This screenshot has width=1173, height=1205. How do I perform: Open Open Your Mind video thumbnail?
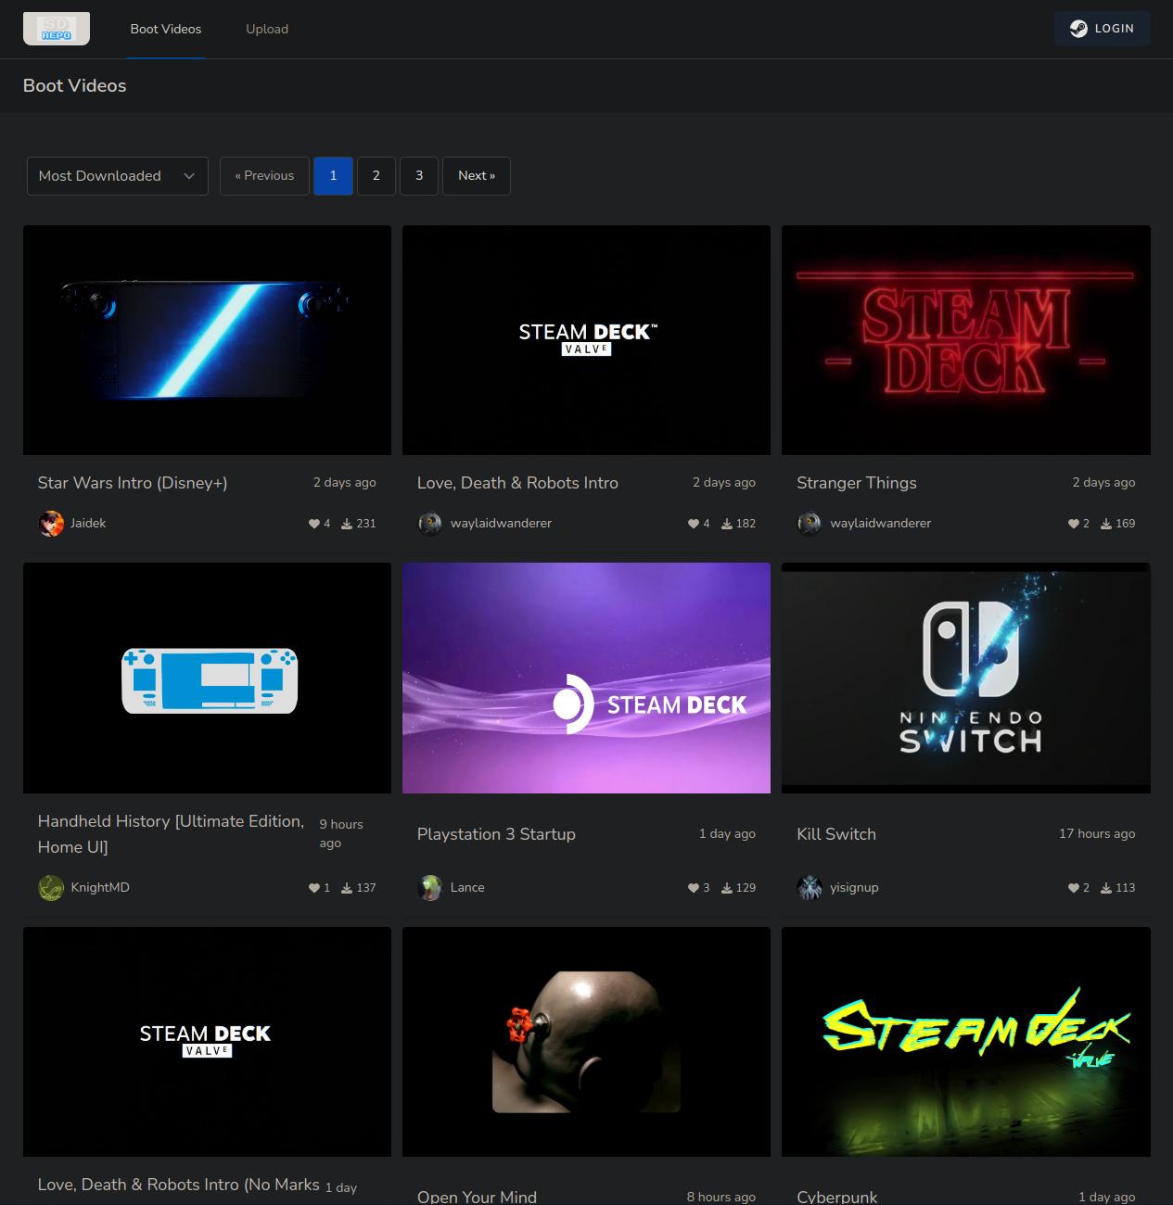click(586, 1042)
